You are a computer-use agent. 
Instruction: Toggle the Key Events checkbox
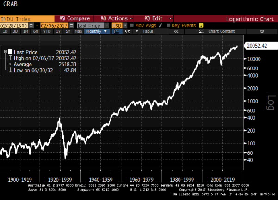(168, 25)
